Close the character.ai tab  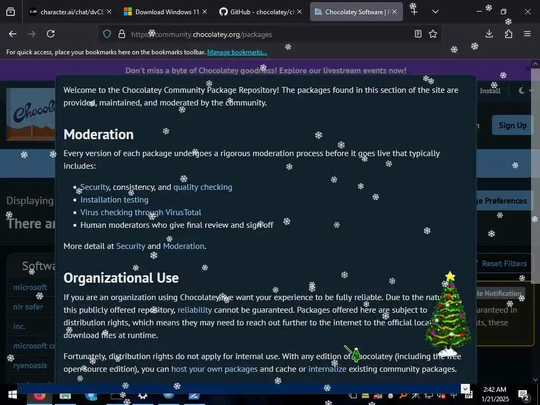109,12
